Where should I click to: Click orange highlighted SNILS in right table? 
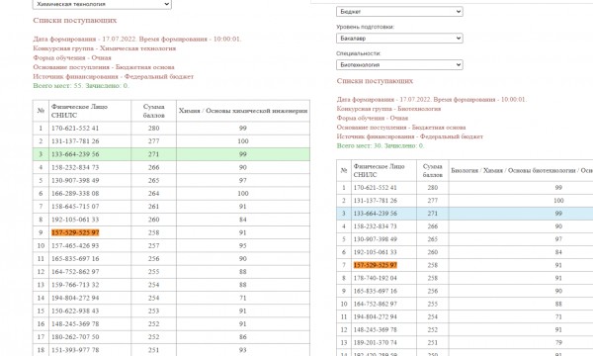pos(376,265)
